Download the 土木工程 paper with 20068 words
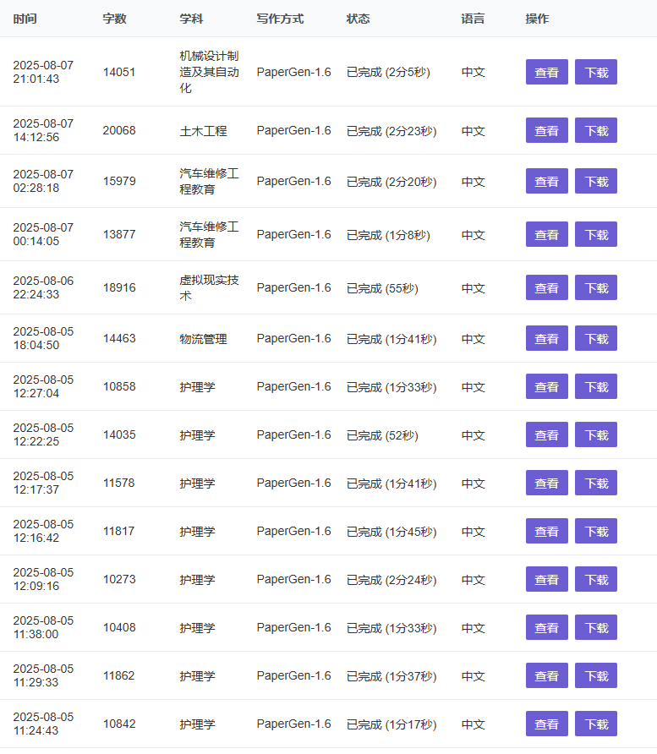This screenshot has height=754, width=657. [x=596, y=130]
